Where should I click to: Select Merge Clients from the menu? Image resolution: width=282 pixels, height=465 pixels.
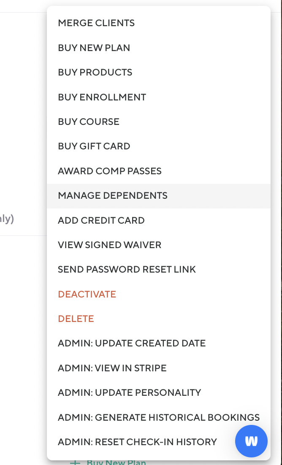tap(96, 23)
